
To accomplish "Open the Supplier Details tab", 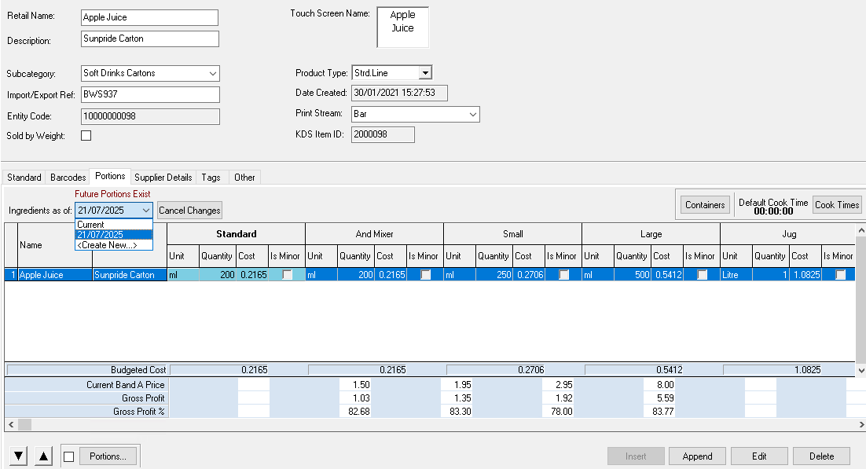I will (x=163, y=178).
